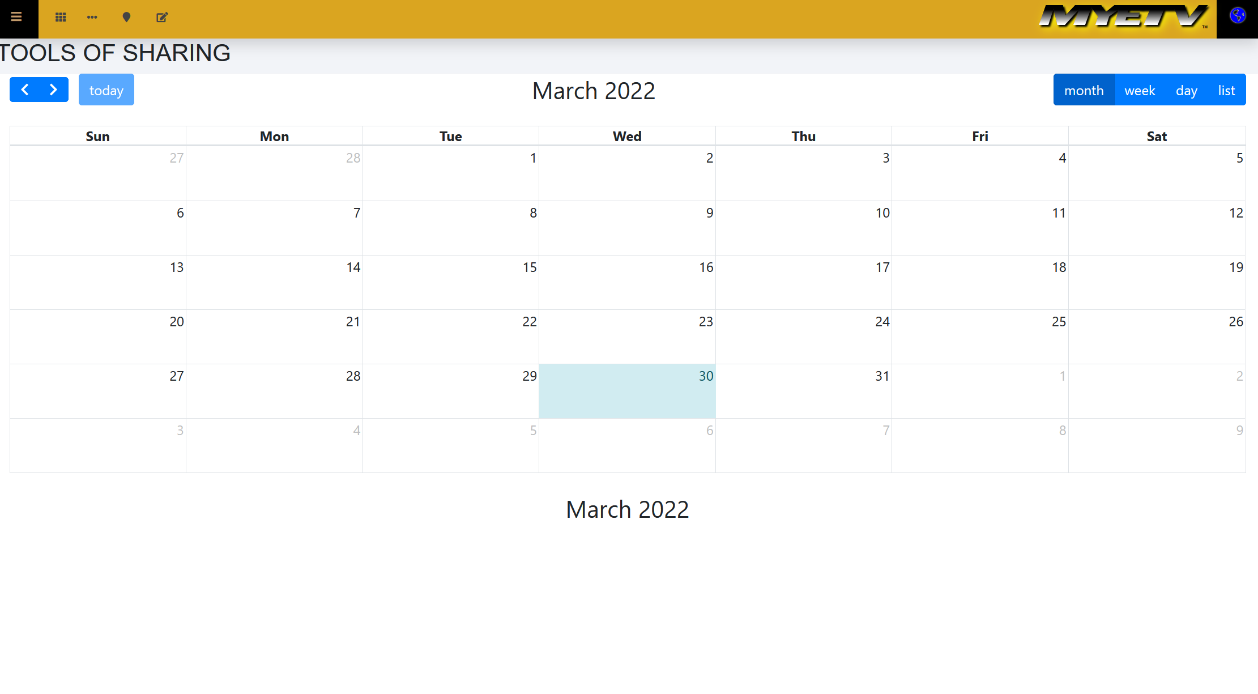1258x694 pixels.
Task: Select Tuesday March 1 cell
Action: coord(451,173)
